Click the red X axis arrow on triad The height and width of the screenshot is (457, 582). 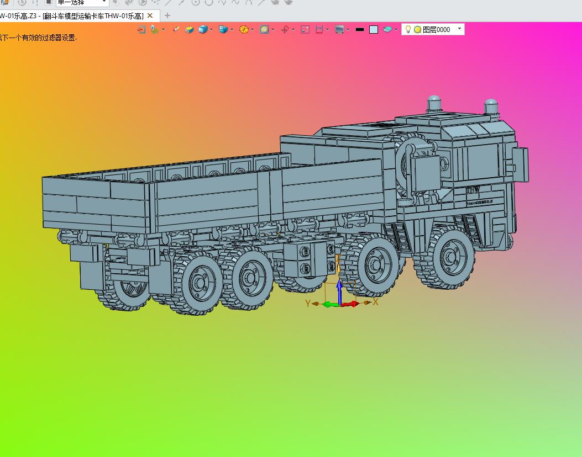351,304
